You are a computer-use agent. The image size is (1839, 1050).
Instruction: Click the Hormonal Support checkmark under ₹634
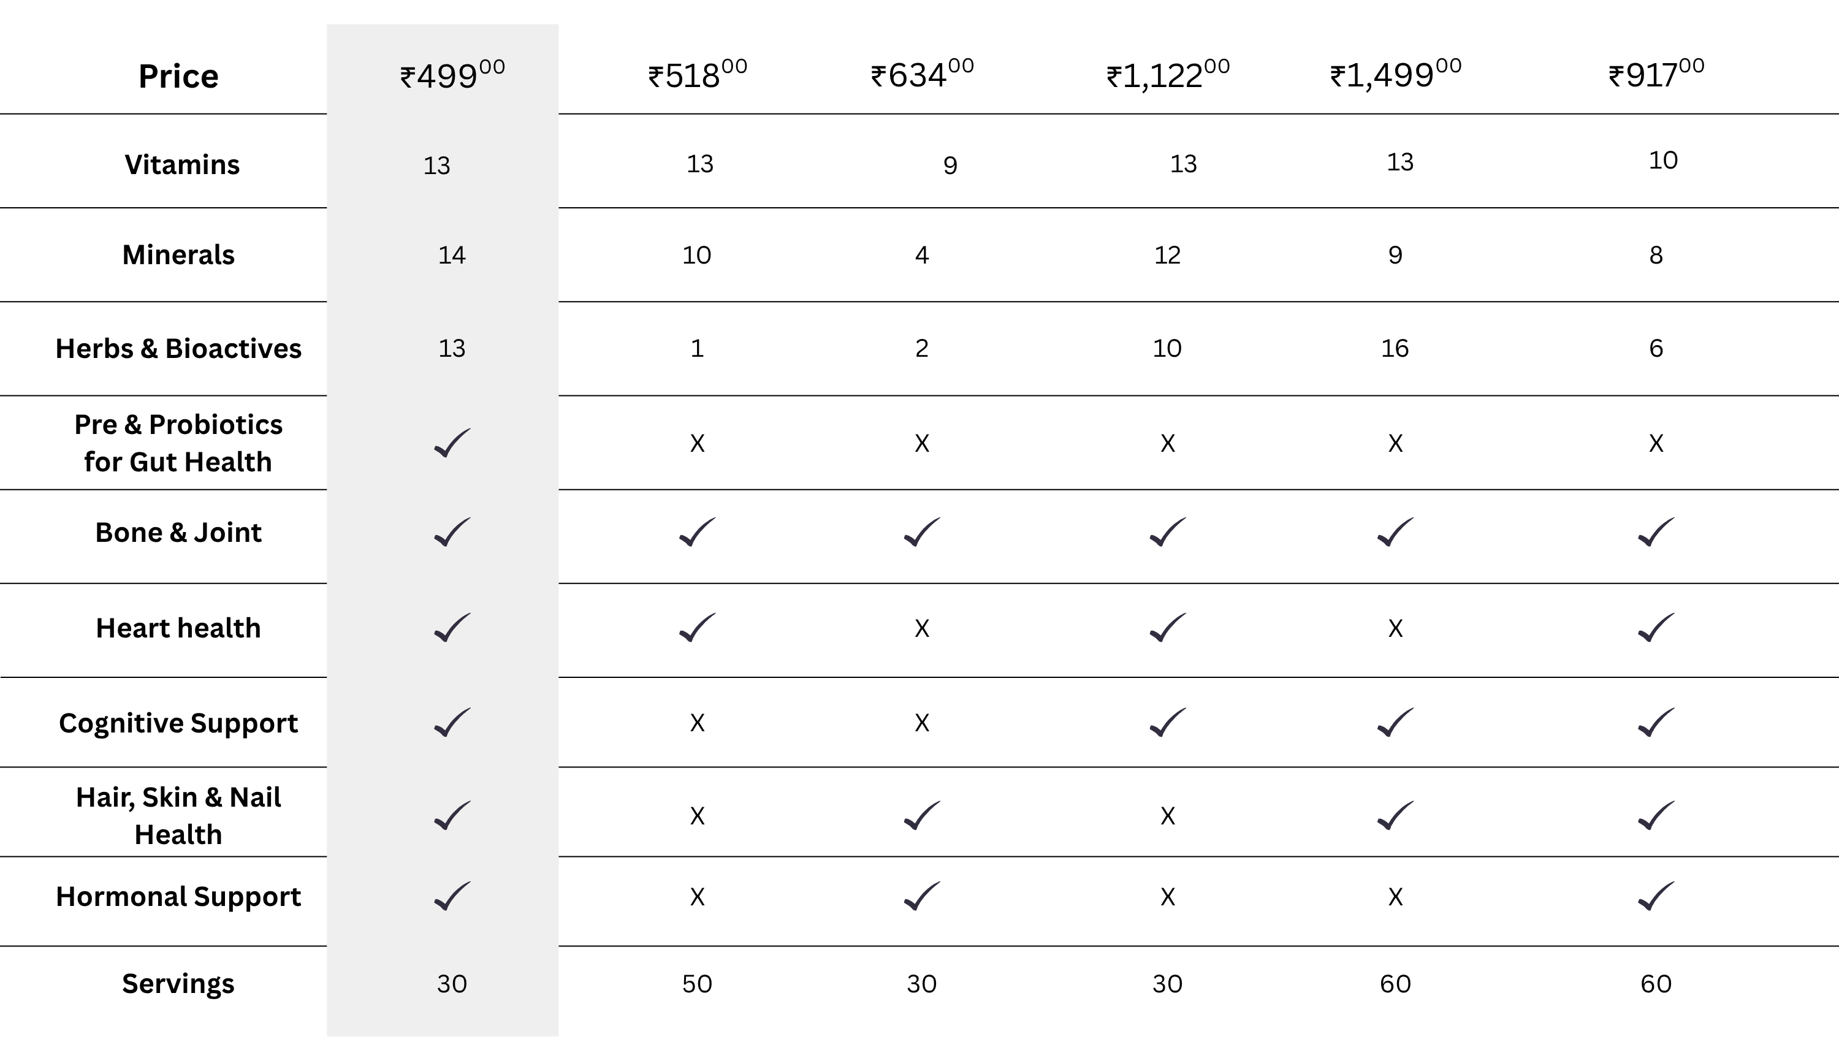coord(922,896)
